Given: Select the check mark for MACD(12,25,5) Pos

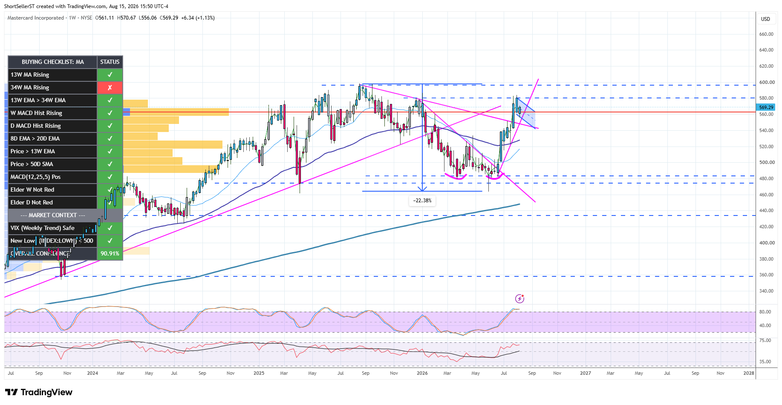Looking at the screenshot, I should pos(110,177).
